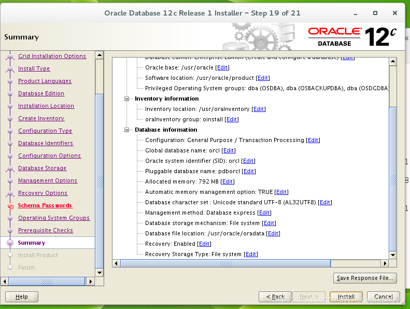Go back with the Back button
Image resolution: width=410 pixels, height=309 pixels.
(x=275, y=297)
